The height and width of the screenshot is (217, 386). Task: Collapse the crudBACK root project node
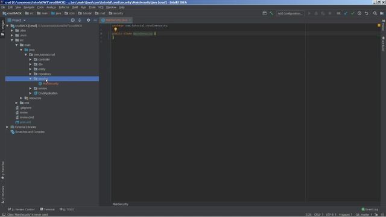[7, 25]
